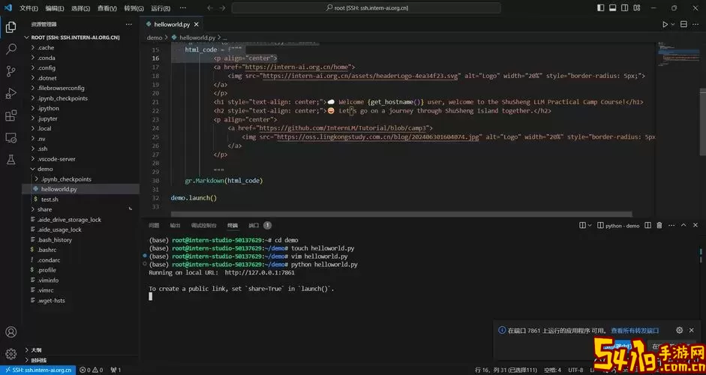
Task: Open the Accounts icon in activity bar
Action: tap(11, 331)
